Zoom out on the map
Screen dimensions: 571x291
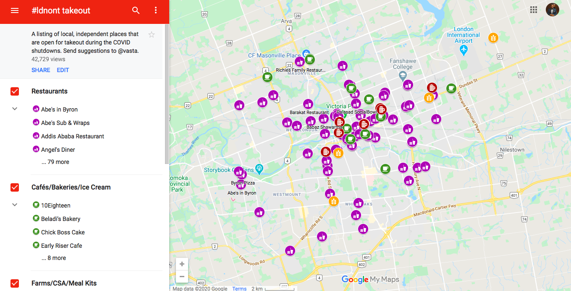pos(182,277)
